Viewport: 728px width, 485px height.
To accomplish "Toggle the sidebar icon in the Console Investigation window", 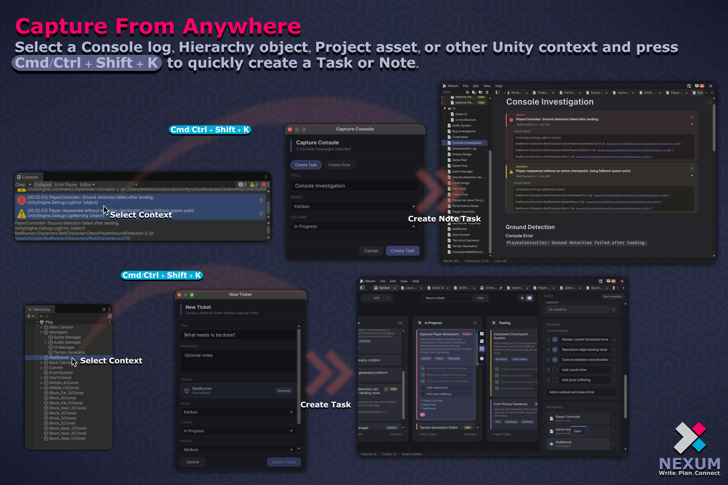I will (x=497, y=93).
